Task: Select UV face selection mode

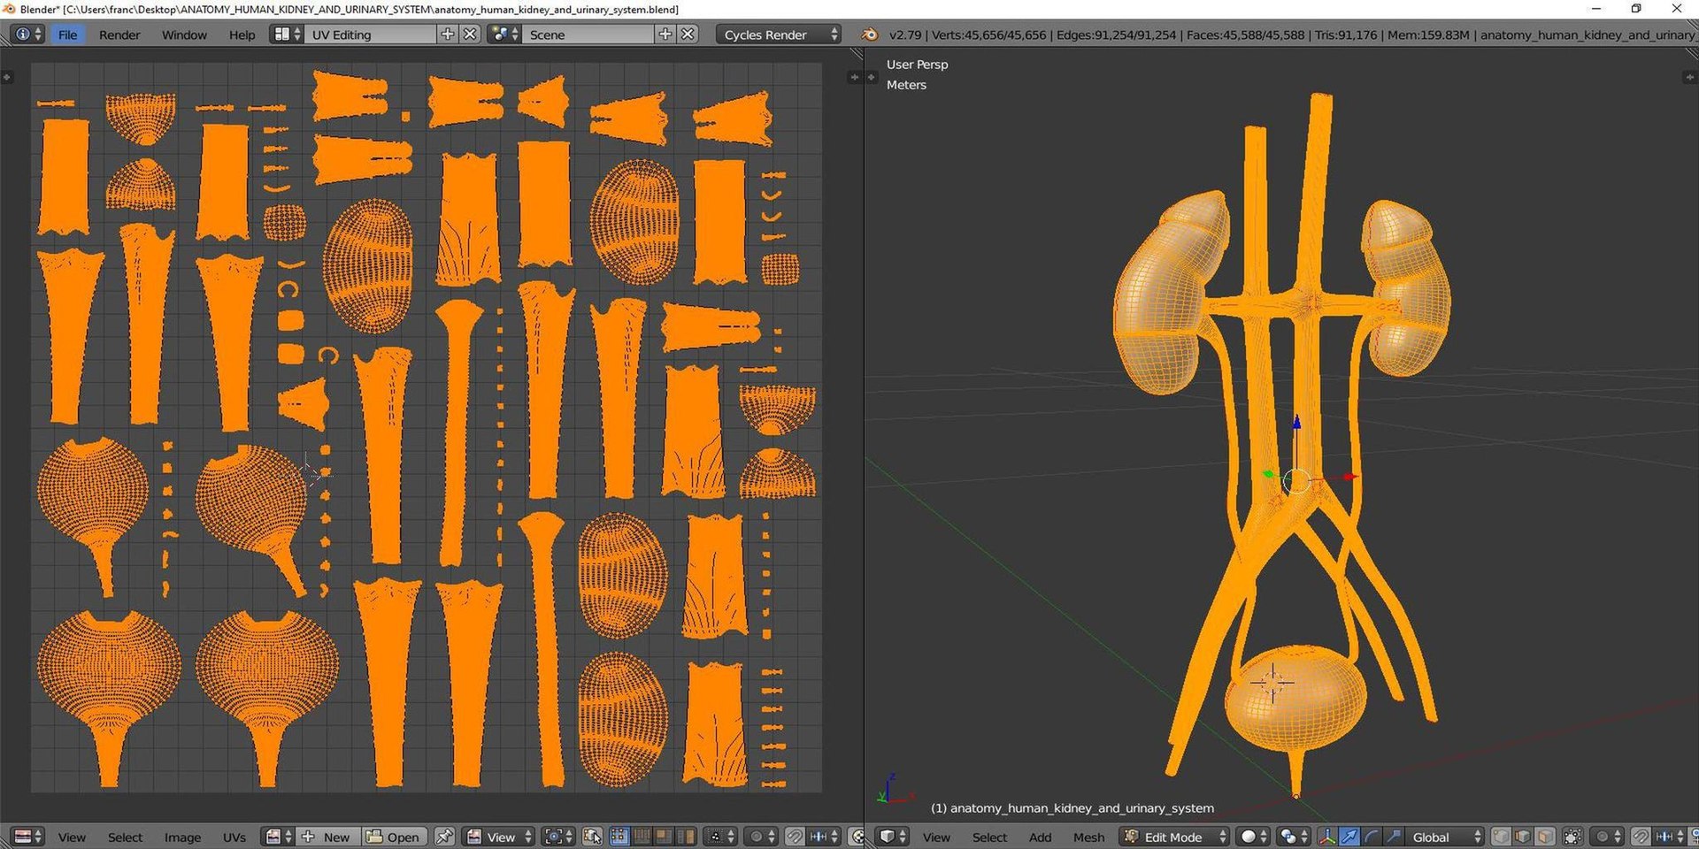Action: click(663, 837)
